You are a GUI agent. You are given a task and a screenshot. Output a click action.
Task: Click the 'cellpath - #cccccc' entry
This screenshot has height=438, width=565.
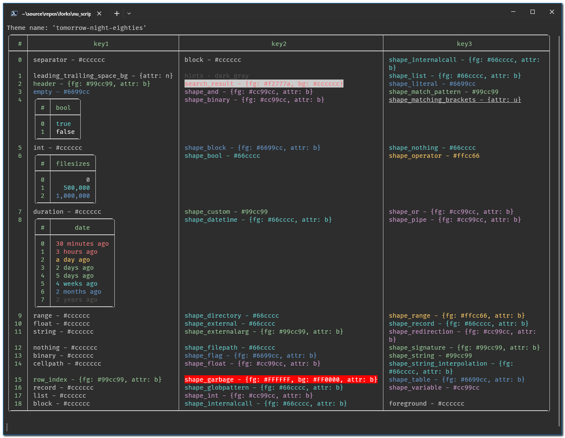(67, 364)
